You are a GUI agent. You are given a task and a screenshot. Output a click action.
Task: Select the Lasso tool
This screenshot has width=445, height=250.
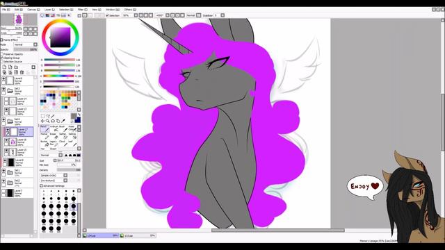[x=48, y=116]
